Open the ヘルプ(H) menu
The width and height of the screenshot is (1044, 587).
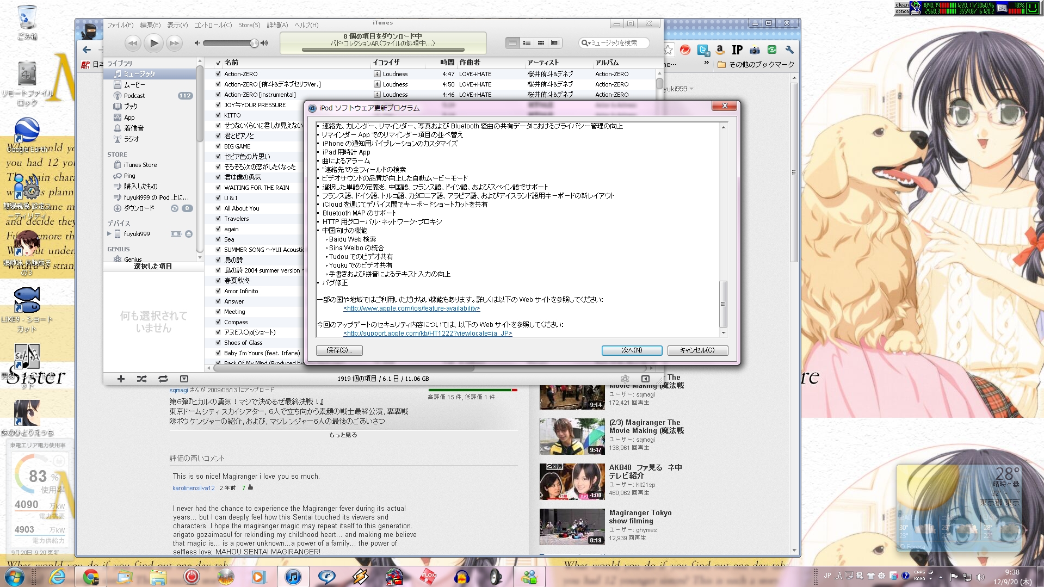point(306,25)
